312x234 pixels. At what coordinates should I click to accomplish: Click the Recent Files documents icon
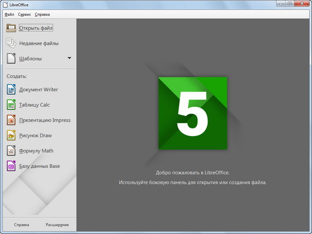point(11,43)
